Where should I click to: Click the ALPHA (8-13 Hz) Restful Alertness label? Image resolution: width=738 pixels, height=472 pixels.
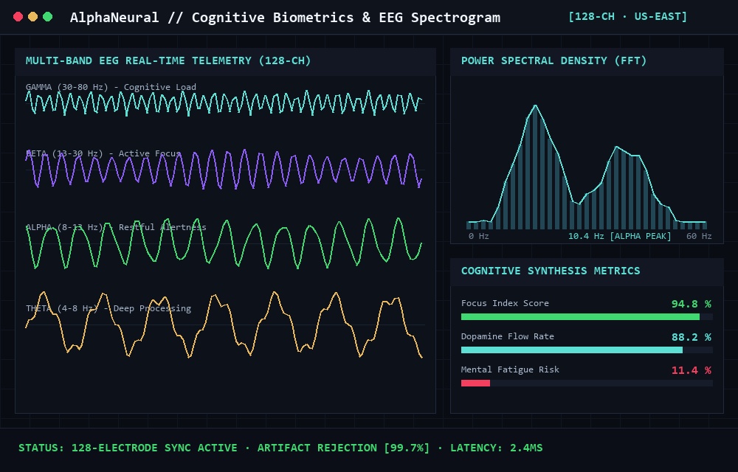coord(116,227)
